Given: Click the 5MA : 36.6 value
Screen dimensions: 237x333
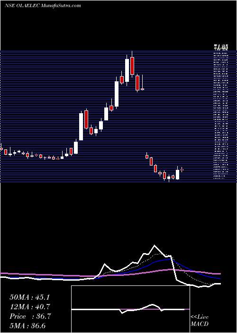Looking at the screenshot, I should 27,326.
